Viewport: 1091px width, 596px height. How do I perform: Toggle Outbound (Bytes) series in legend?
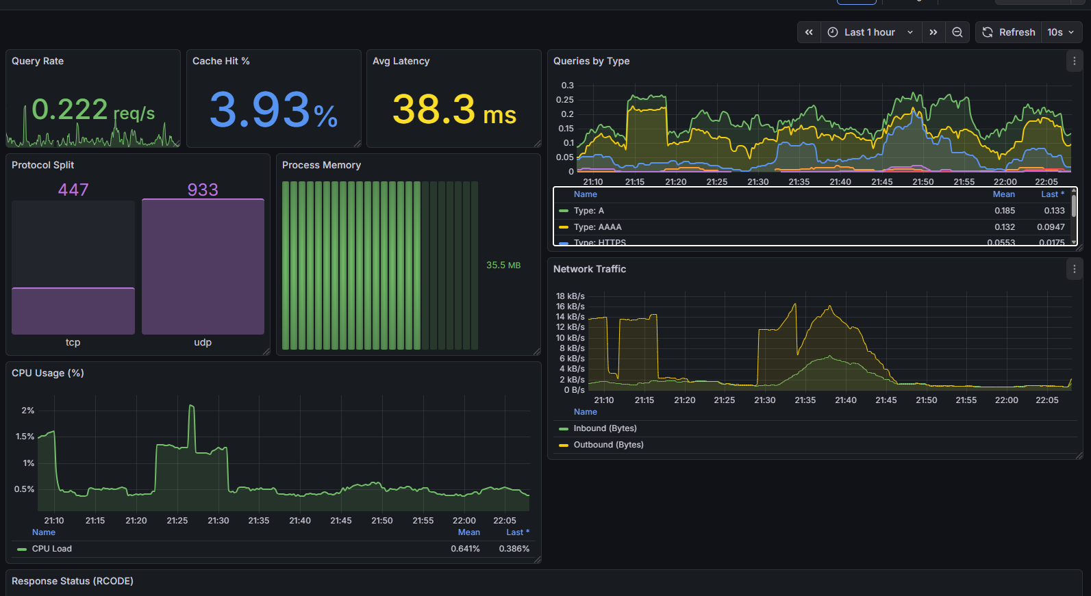point(608,445)
